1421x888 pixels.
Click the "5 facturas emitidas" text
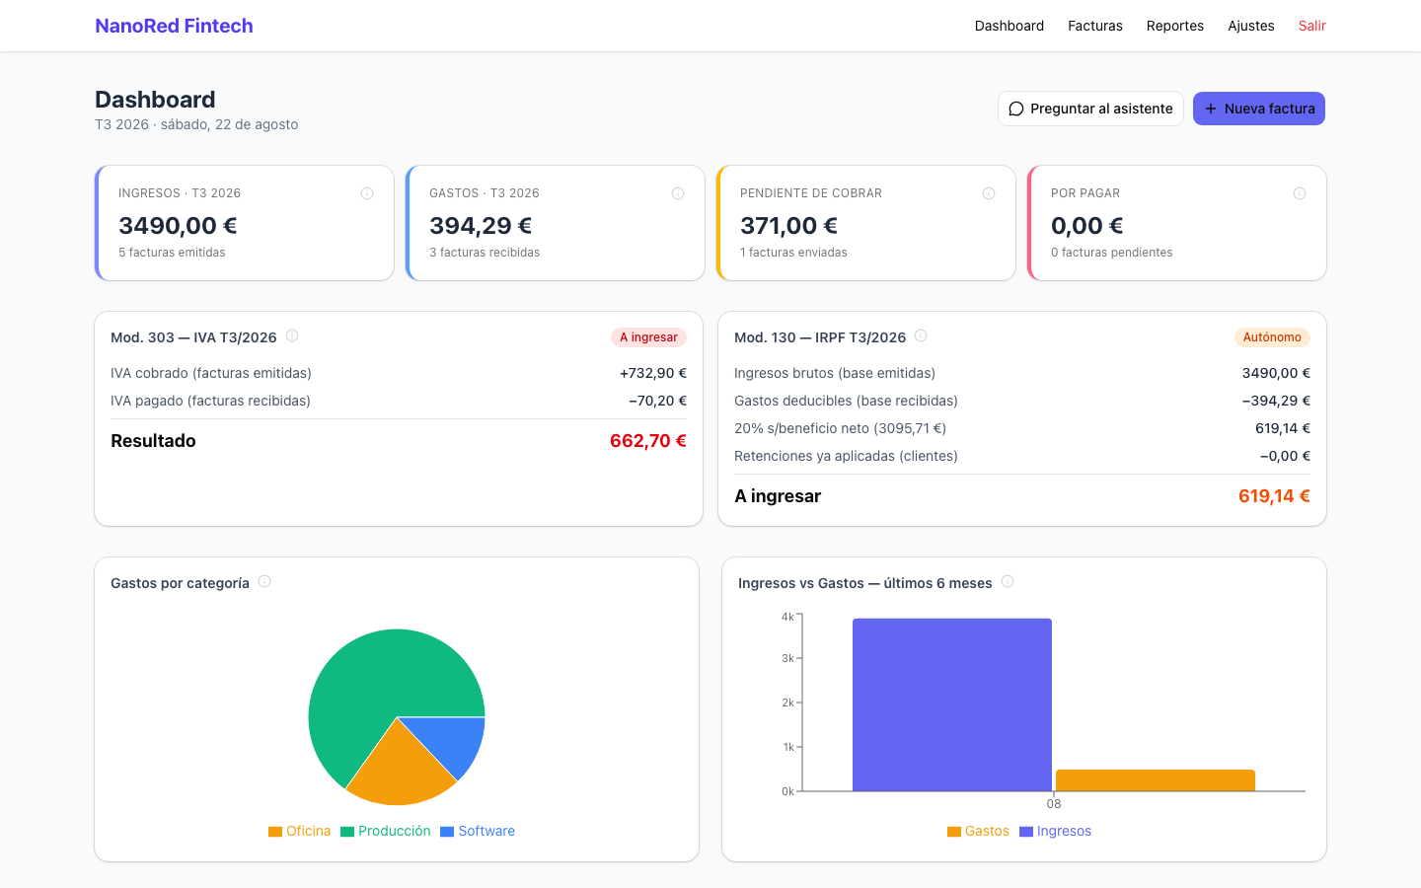point(172,253)
